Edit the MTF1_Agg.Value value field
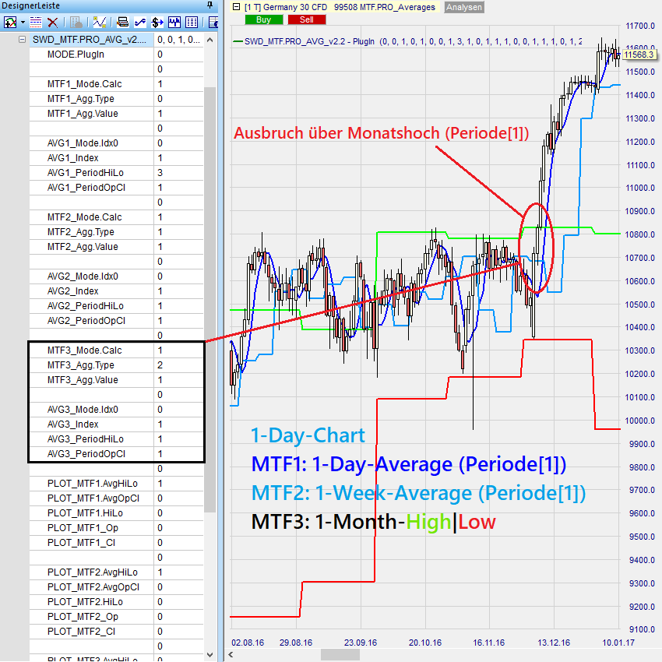This screenshot has height=662, width=662. tap(178, 114)
